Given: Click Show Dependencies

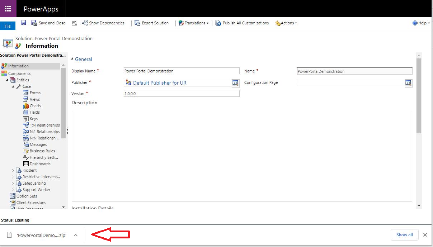Looking at the screenshot, I should tap(103, 23).
